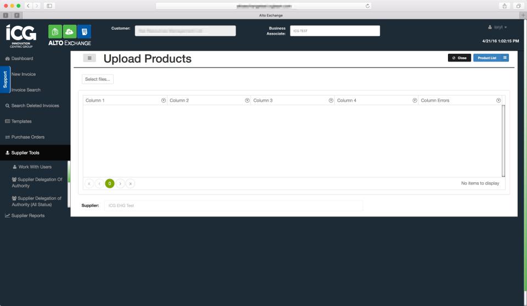Image resolution: width=527 pixels, height=306 pixels.
Task: Open the Column 3 filter icon
Action: [x=330, y=101]
